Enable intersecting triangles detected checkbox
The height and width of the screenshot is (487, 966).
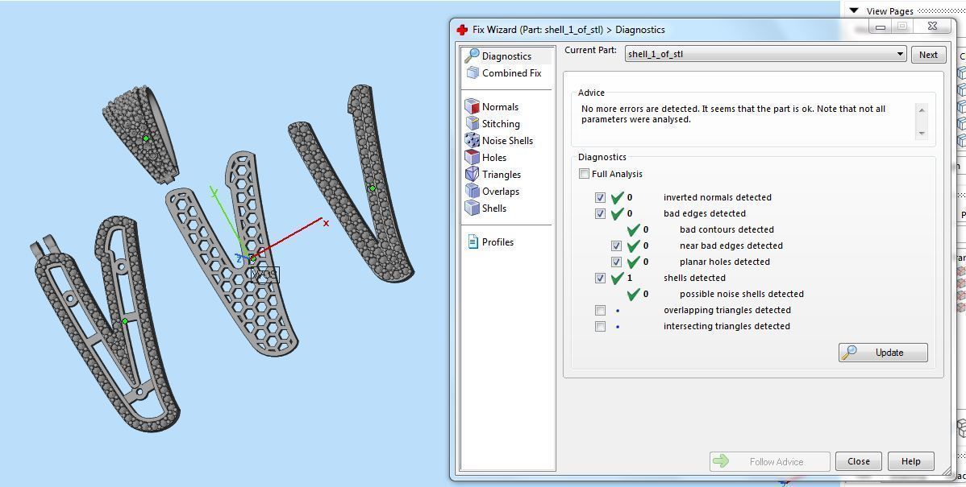(x=600, y=326)
